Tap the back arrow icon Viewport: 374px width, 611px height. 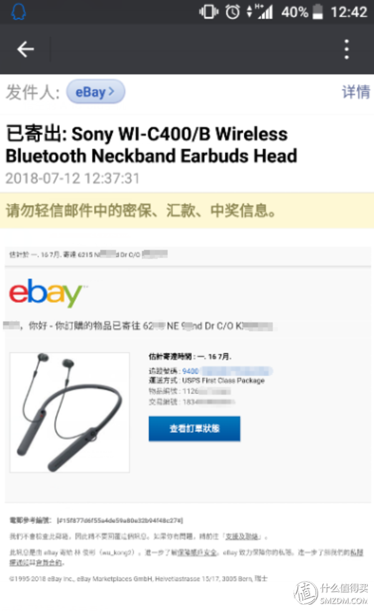point(26,49)
